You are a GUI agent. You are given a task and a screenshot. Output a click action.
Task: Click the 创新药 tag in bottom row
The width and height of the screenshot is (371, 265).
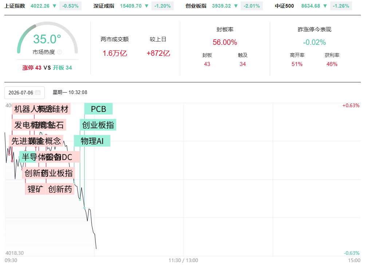pyautogui.click(x=60, y=189)
